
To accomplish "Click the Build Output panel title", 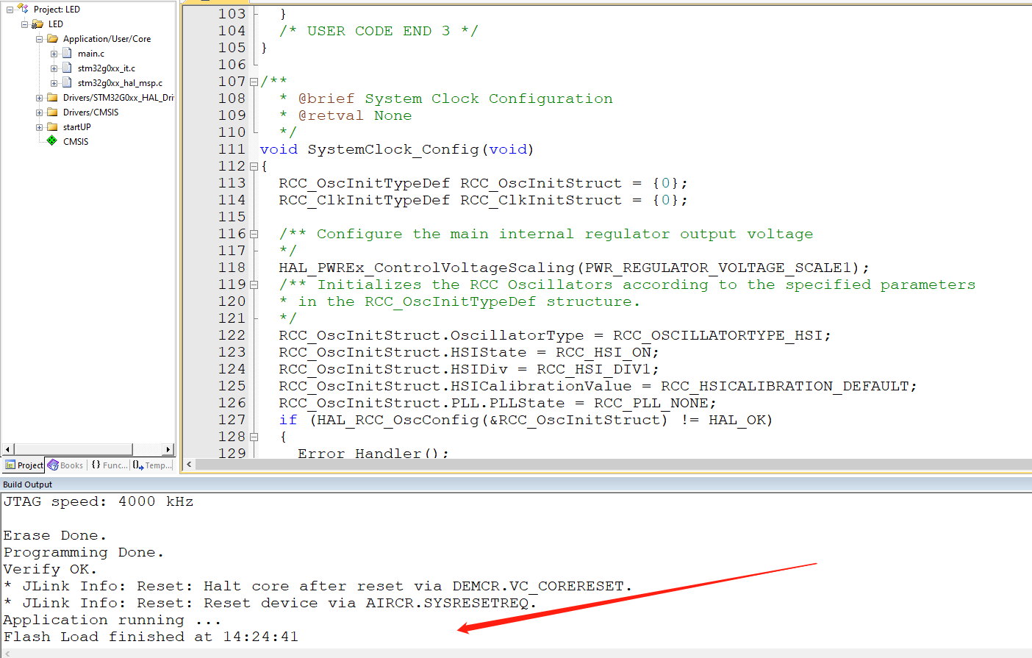I will pos(28,484).
